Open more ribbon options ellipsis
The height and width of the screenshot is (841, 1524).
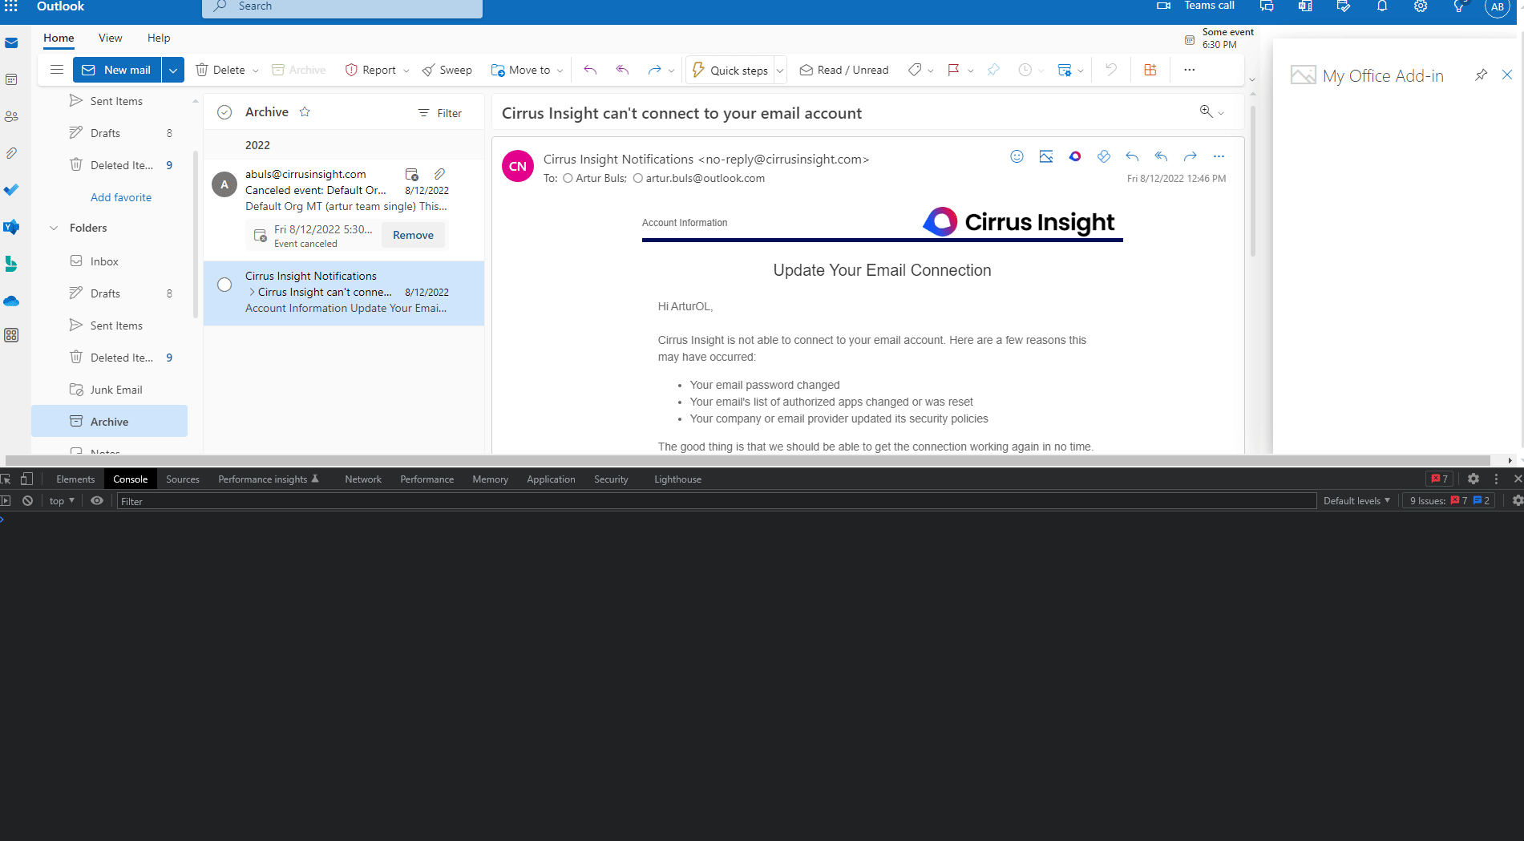pos(1190,70)
